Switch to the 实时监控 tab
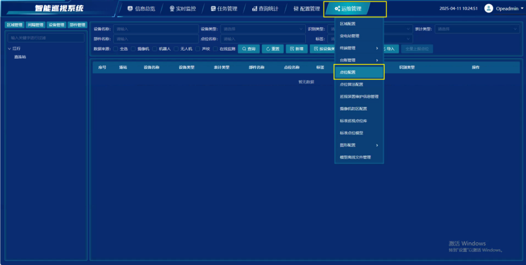Screen dimensions: 526x265 pyautogui.click(x=182, y=9)
